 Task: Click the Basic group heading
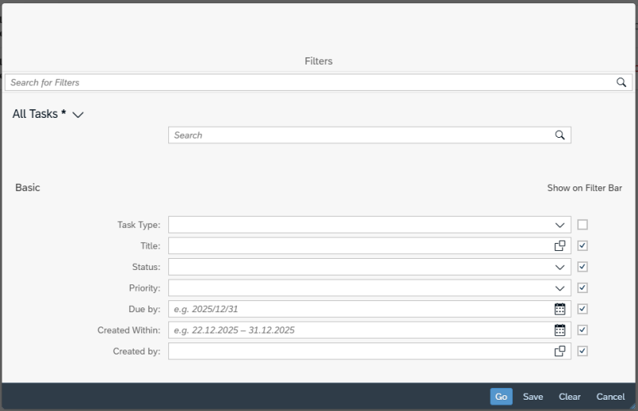click(28, 187)
